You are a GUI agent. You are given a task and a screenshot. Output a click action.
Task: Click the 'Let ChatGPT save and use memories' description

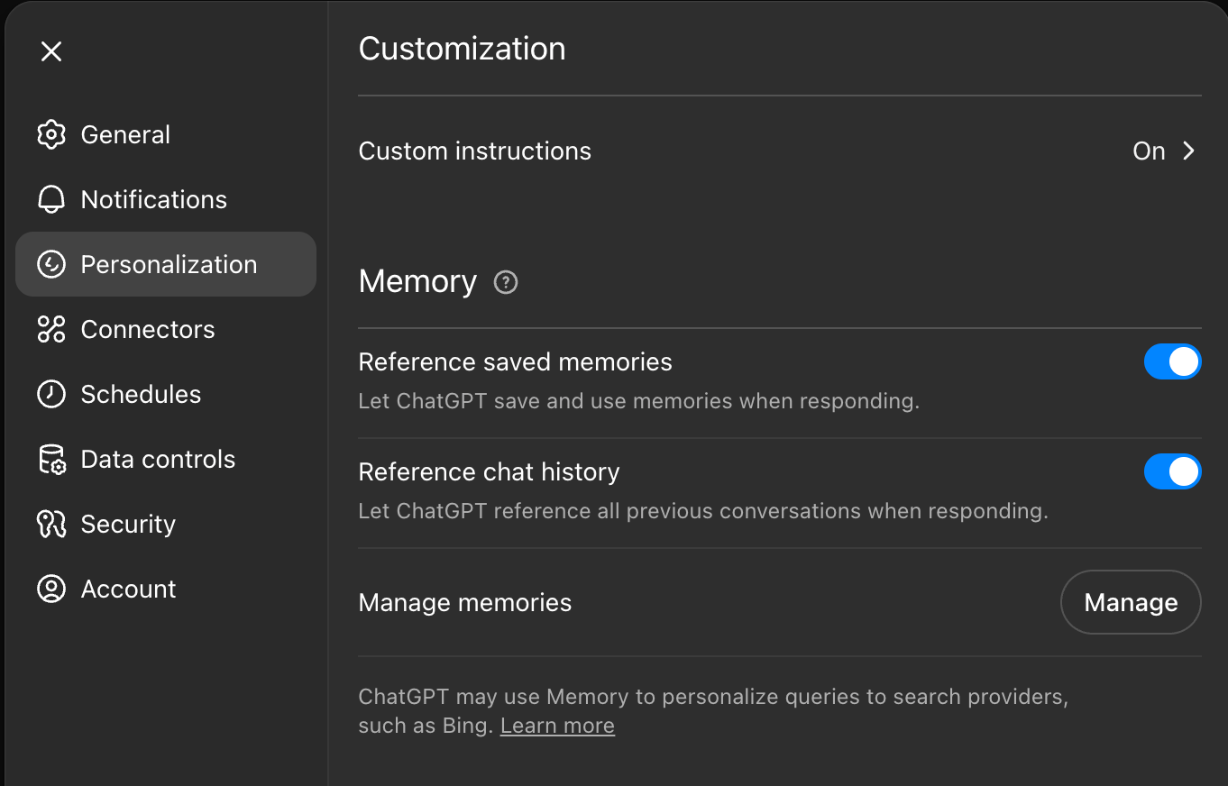pyautogui.click(x=639, y=401)
